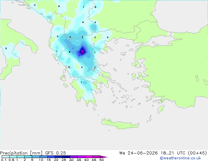
Task: Click the 30–35 mm purple swatch
Action: [73, 157]
